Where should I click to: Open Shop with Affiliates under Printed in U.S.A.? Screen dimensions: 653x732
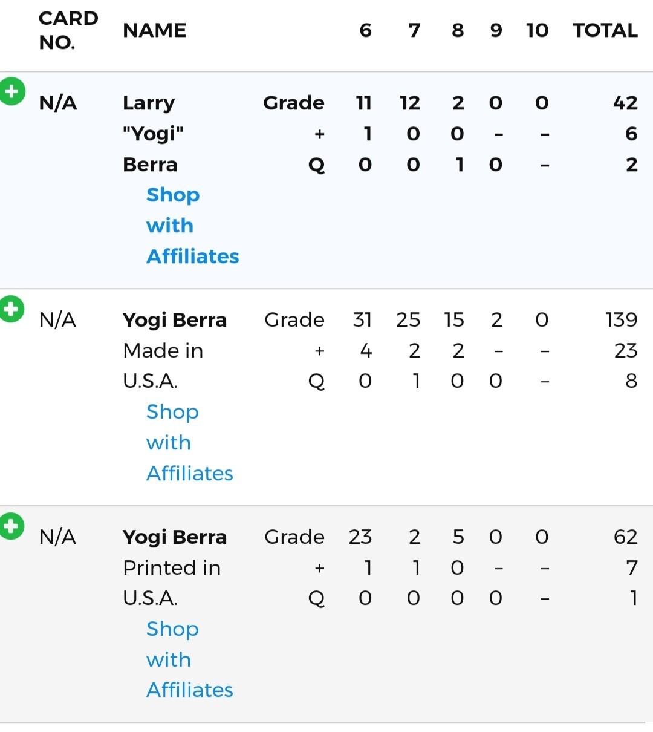189,659
